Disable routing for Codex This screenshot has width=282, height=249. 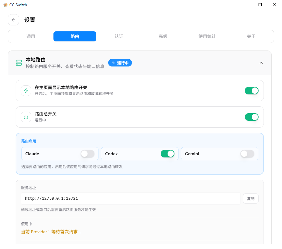click(x=168, y=154)
